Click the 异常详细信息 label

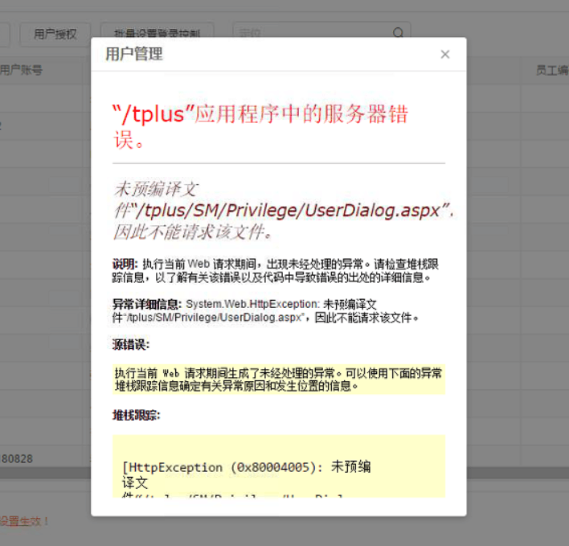(146, 304)
